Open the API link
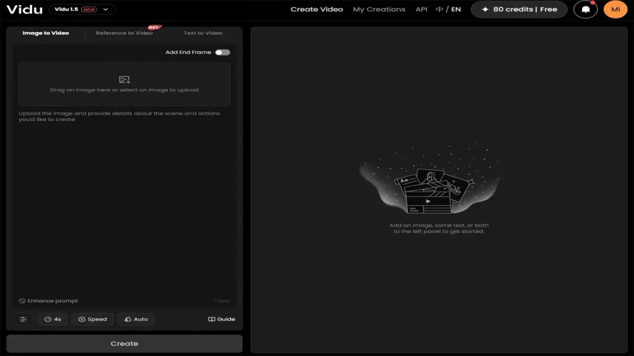Screen dimensions: 634x356 [x=421, y=9]
